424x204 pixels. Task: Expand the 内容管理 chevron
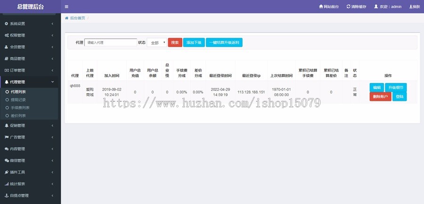(x=52, y=149)
